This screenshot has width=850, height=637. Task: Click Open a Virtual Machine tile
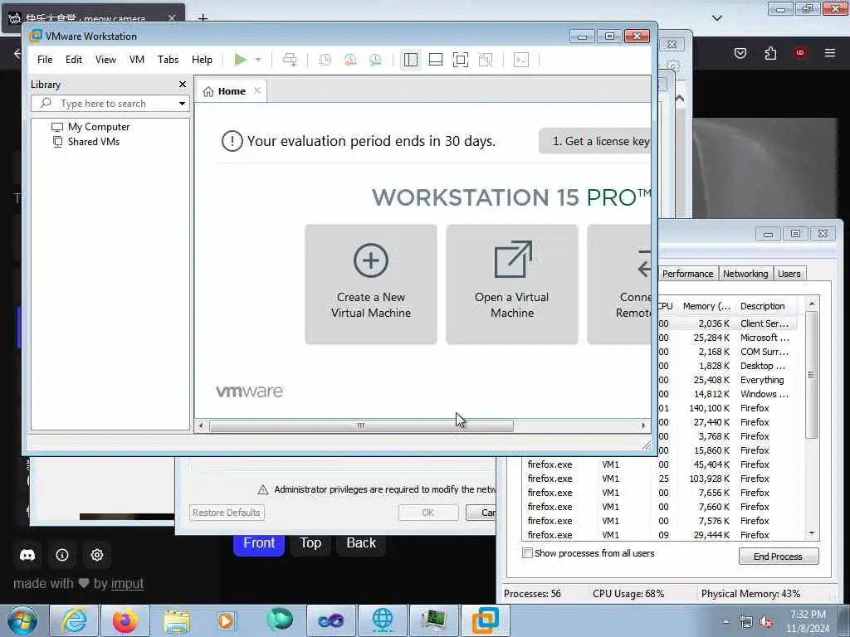coord(511,284)
